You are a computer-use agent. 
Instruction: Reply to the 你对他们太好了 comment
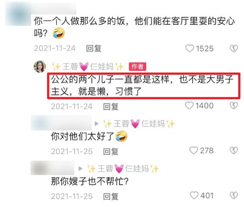click(x=111, y=151)
